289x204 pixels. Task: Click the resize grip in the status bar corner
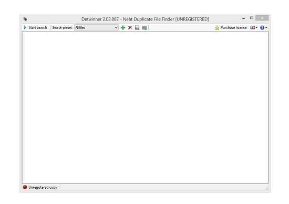267,189
